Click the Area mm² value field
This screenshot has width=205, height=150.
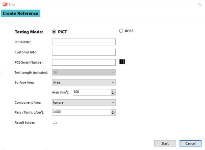(x=91, y=92)
